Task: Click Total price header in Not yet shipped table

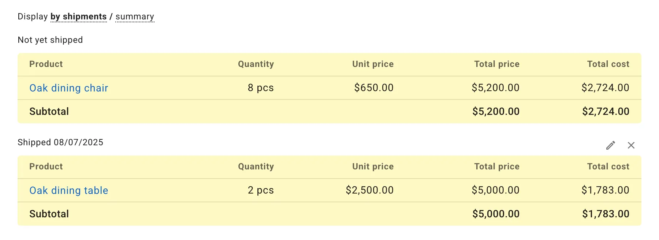Action: click(496, 64)
